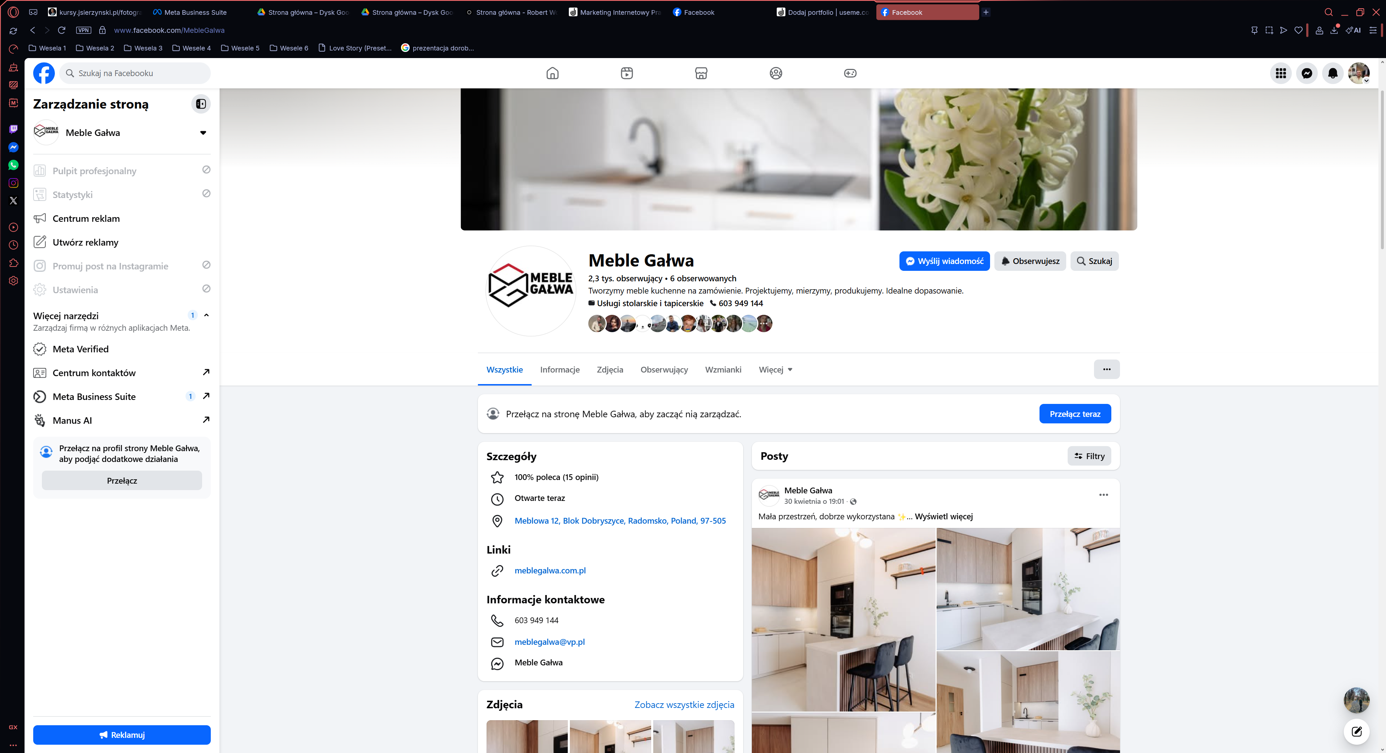
Task: Open Utwórz reklamy in sidebar
Action: pyautogui.click(x=122, y=242)
